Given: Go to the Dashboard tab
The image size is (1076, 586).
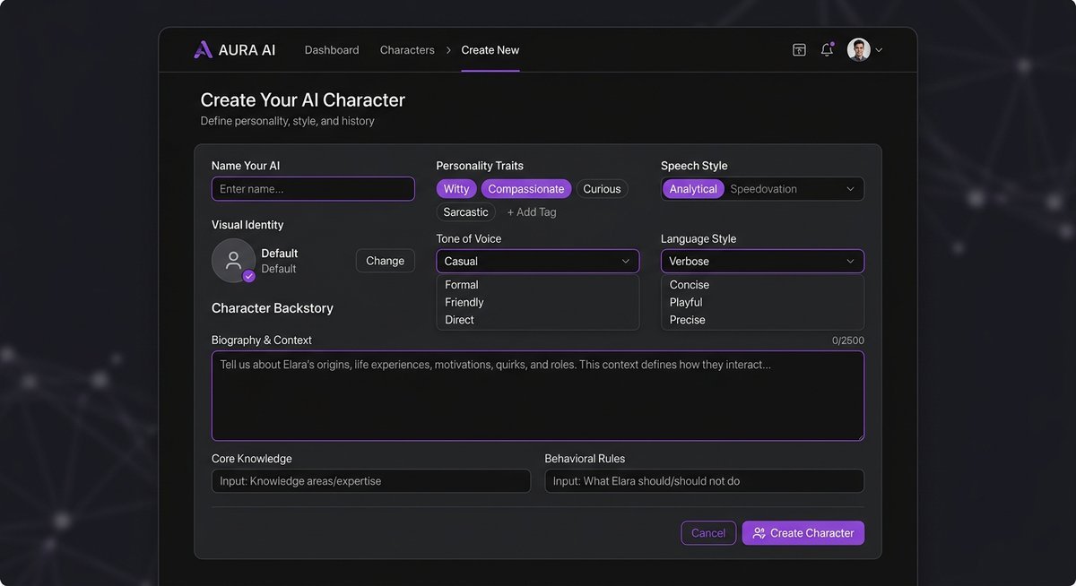Looking at the screenshot, I should coord(332,50).
